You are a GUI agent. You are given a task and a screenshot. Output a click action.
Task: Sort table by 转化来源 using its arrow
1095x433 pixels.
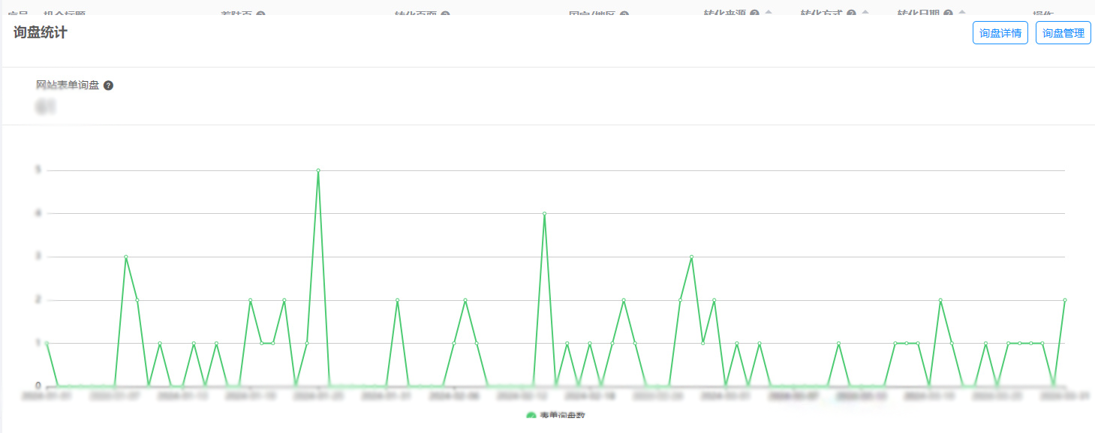pyautogui.click(x=769, y=14)
